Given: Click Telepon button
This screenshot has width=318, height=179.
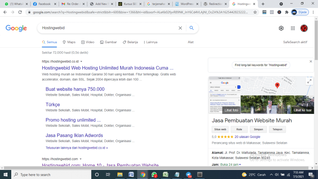Looking at the screenshot, I should 277,129.
